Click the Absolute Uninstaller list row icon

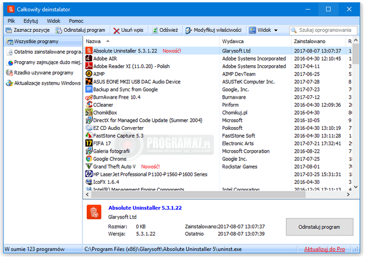[89, 50]
